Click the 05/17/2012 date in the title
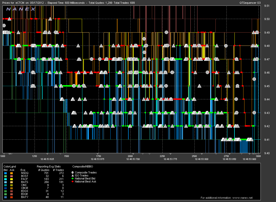Viewport: 276px width, 202px height. point(37,3)
